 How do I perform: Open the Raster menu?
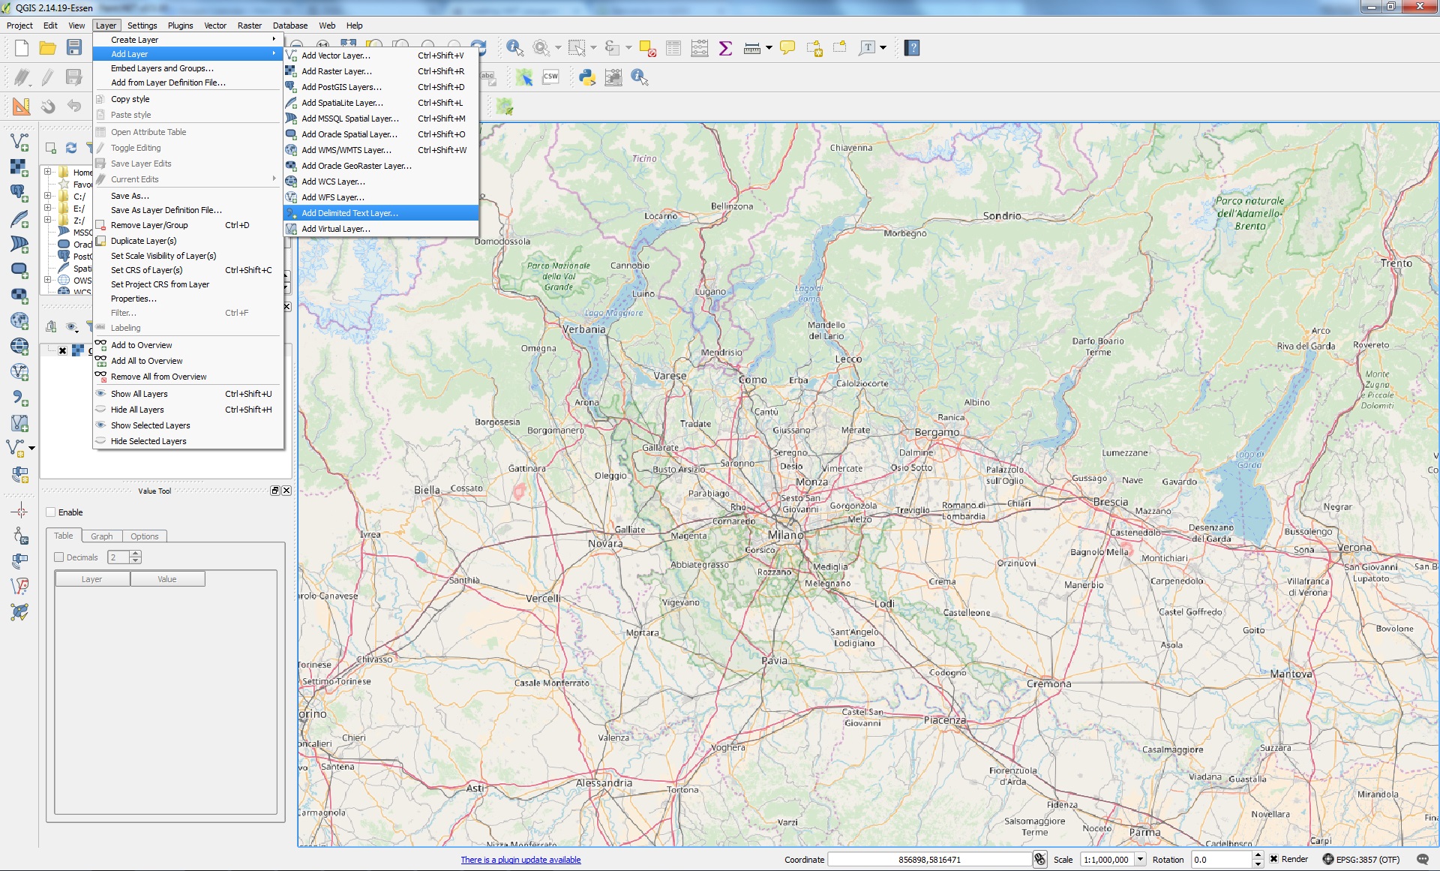click(x=250, y=26)
